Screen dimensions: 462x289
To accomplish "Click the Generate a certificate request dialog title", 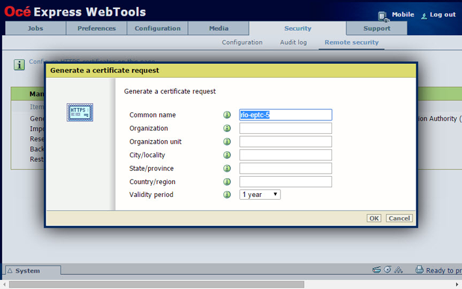I will click(x=104, y=70).
